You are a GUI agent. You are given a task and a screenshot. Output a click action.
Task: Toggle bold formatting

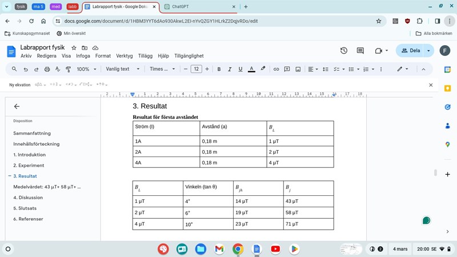tap(219, 69)
